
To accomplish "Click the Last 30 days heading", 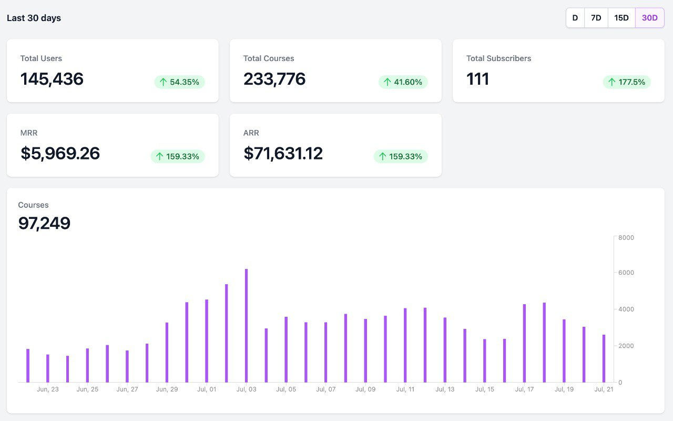I will pyautogui.click(x=34, y=17).
